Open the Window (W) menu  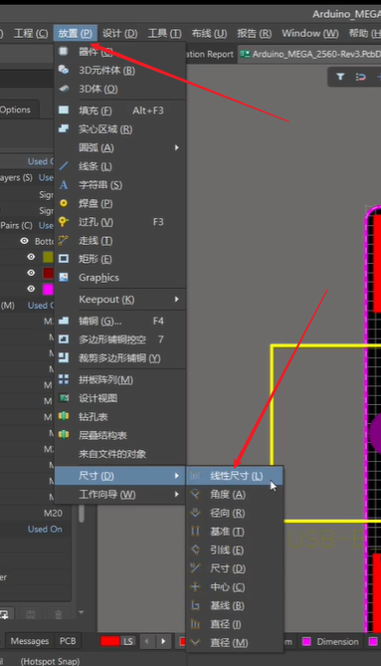(310, 33)
